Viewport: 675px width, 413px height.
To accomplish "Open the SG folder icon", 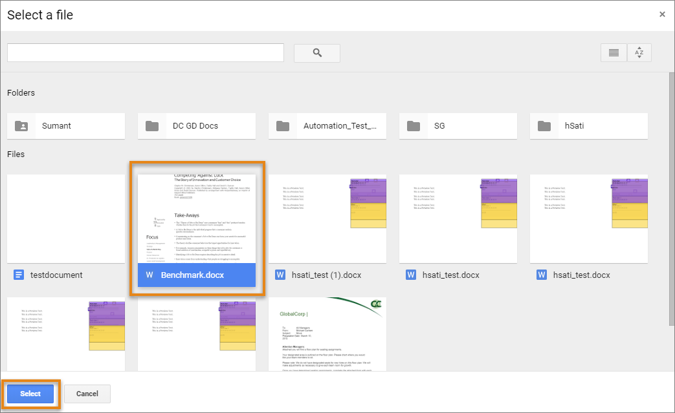I will pos(414,125).
